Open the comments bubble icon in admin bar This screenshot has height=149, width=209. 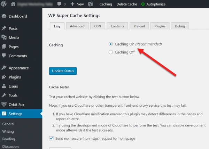point(59,4)
